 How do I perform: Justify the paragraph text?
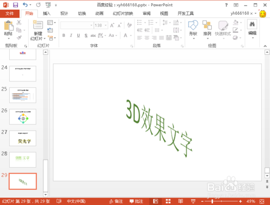(x=161, y=38)
